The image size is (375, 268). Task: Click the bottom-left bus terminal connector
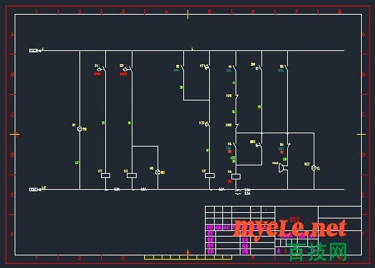pyautogui.click(x=35, y=189)
